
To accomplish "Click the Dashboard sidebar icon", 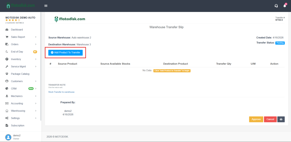I will [7, 30].
